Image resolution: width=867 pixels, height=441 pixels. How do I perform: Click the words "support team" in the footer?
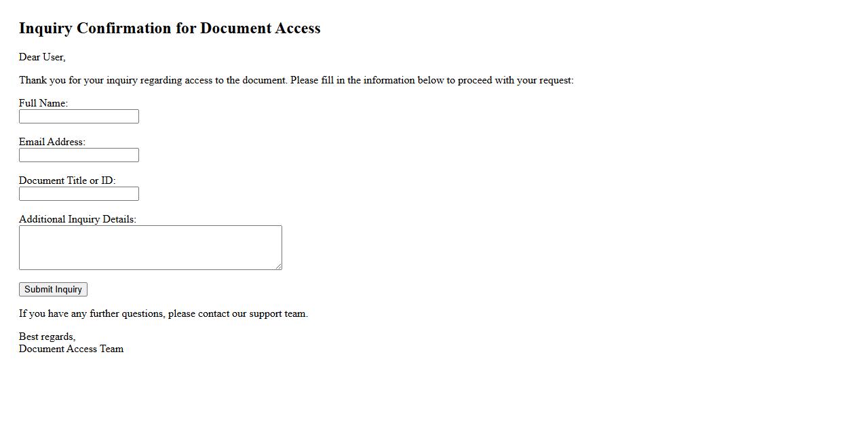(278, 313)
